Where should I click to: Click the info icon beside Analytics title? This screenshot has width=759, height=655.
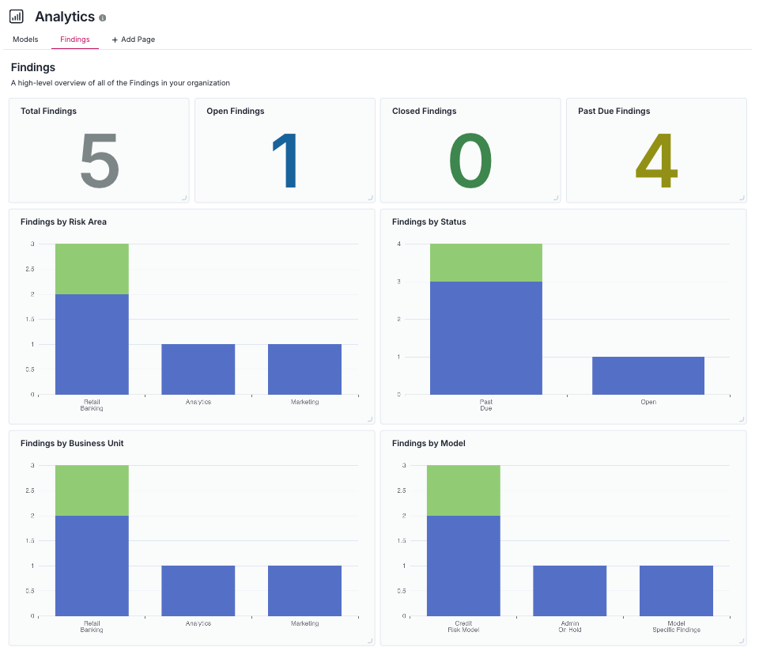click(104, 16)
